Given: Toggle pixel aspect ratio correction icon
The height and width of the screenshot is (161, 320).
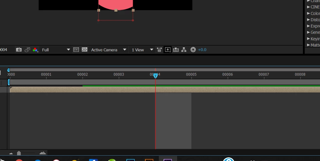Looking at the screenshot, I should point(159,50).
